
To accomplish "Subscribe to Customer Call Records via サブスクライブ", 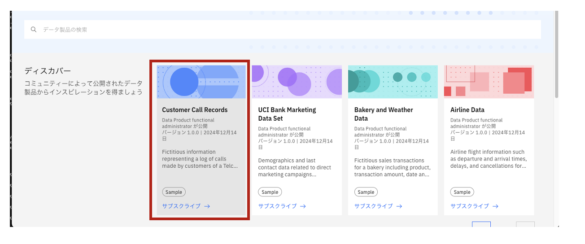I will pos(181,206).
